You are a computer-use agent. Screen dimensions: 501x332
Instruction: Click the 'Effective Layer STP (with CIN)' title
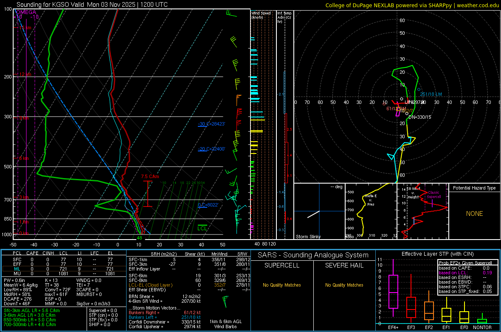point(437,254)
